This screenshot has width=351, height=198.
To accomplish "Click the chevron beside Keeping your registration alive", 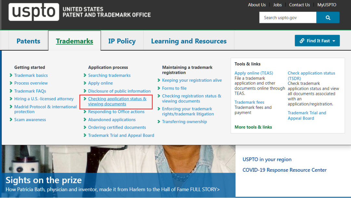I will tap(159, 80).
